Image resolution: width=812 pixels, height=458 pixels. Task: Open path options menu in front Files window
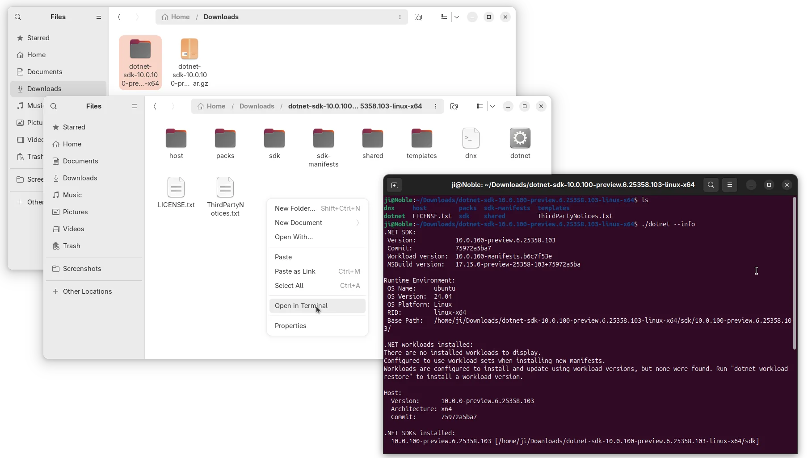[x=436, y=106]
